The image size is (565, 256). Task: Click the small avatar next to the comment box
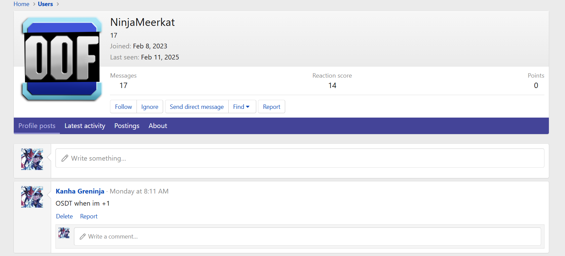point(64,233)
